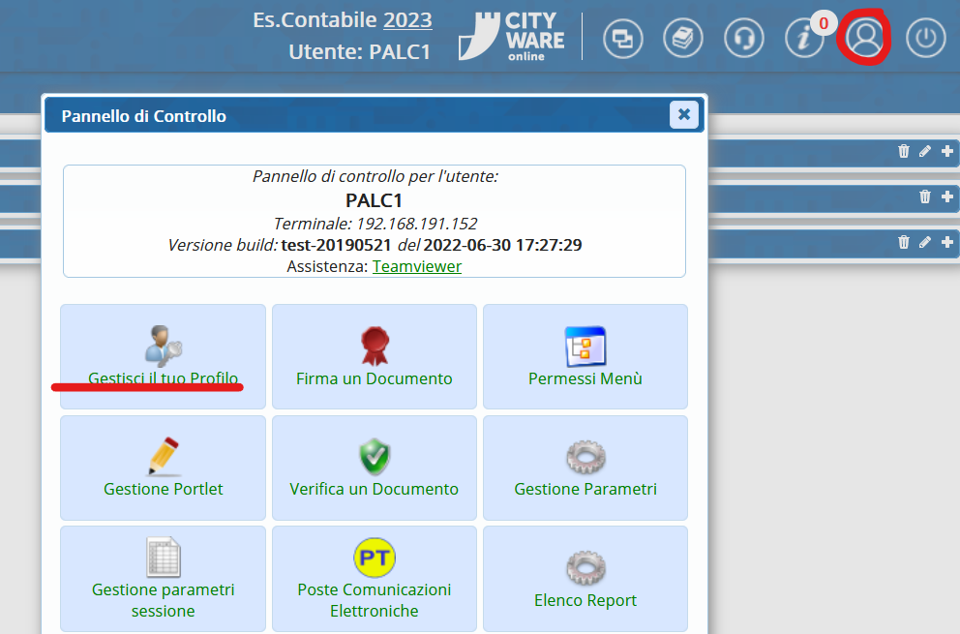Click trash icon on third portlet bar
The width and height of the screenshot is (960, 634).
[x=904, y=242]
